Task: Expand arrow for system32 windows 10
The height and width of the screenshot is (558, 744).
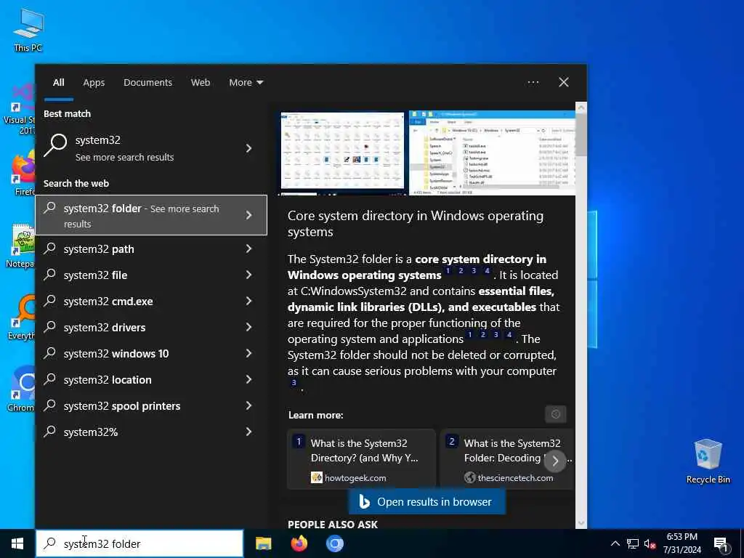Action: click(x=248, y=353)
